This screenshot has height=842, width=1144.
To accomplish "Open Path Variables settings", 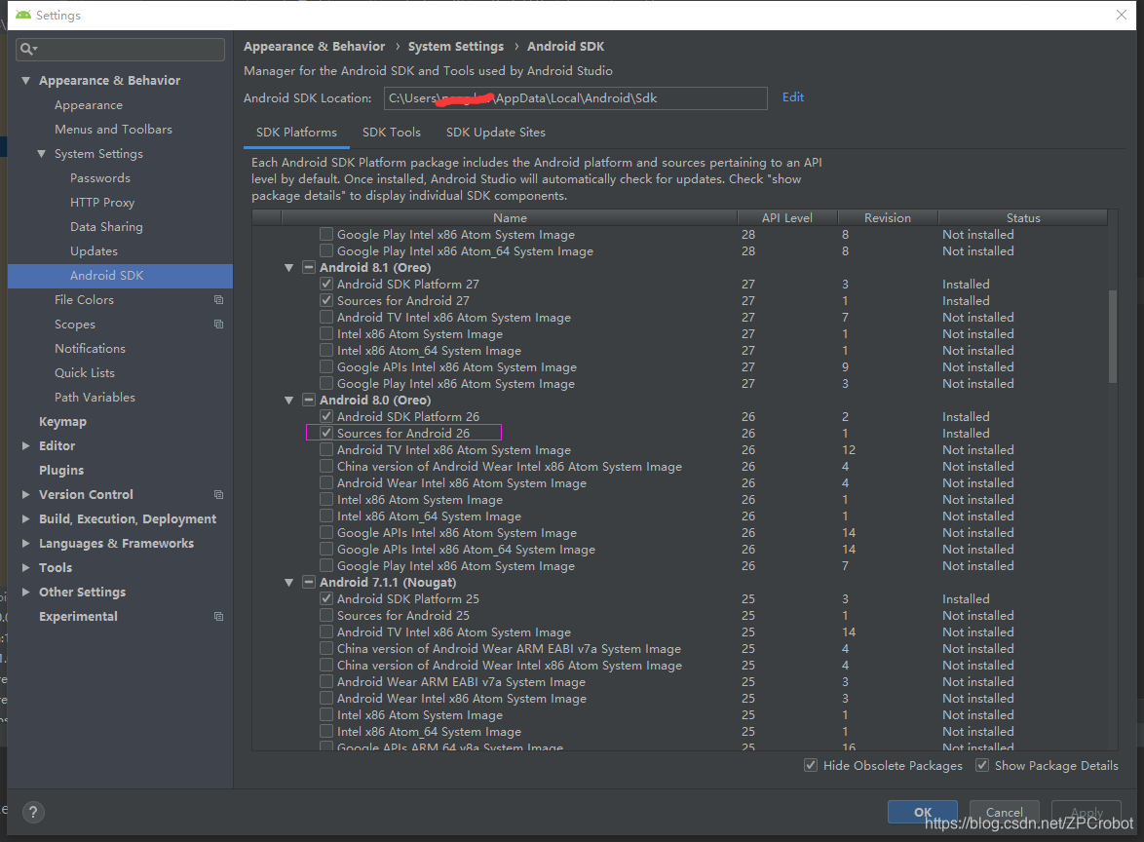I will click(95, 397).
